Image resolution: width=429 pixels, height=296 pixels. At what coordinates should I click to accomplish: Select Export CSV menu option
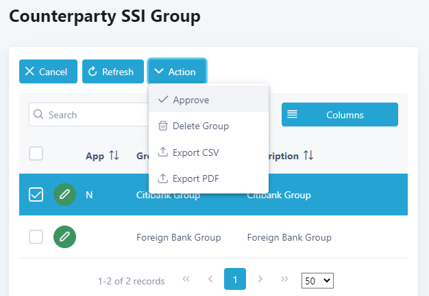point(195,152)
